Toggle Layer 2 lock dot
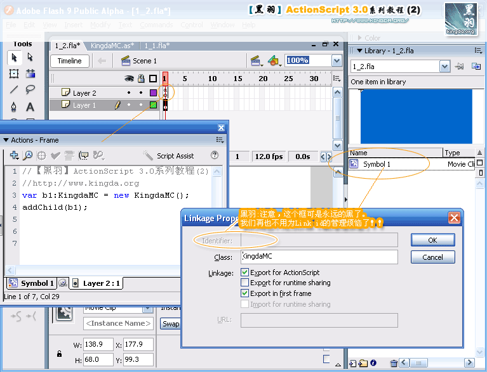The height and width of the screenshot is (372, 487). pyautogui.click(x=141, y=93)
